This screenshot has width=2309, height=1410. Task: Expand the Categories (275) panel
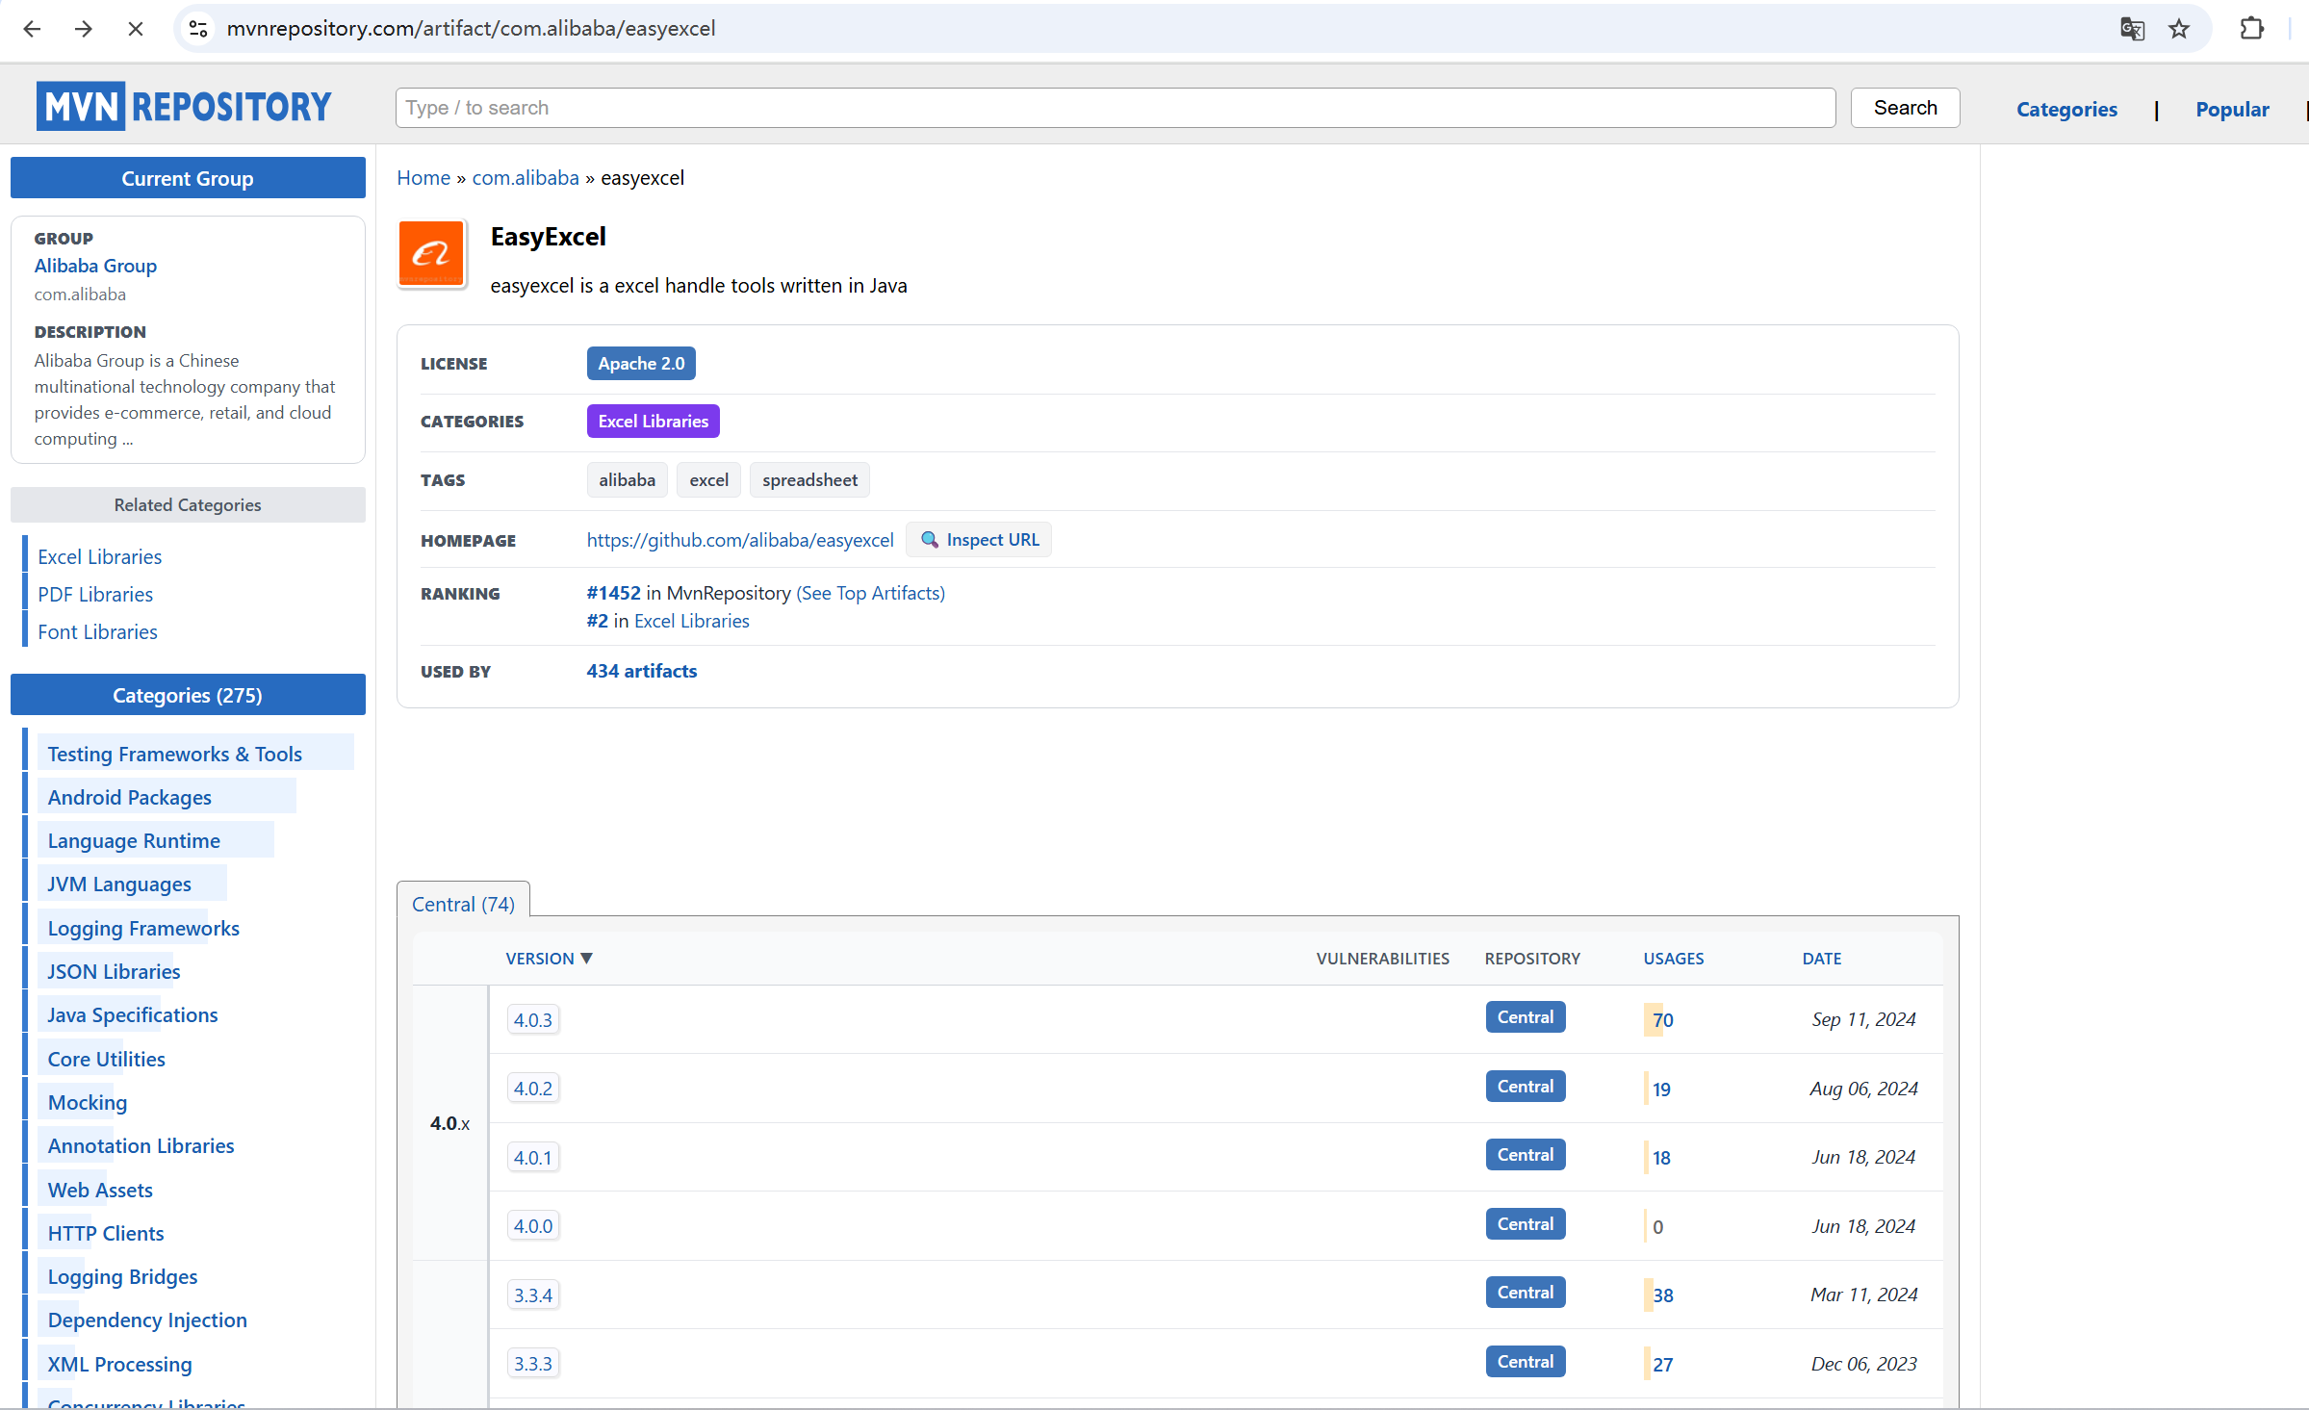click(x=187, y=695)
